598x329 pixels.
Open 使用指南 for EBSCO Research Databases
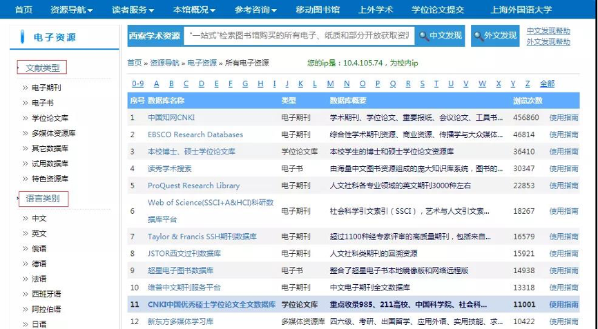point(563,134)
